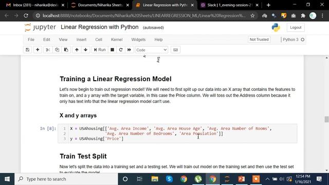Copy selected cells icon

click(x=57, y=50)
